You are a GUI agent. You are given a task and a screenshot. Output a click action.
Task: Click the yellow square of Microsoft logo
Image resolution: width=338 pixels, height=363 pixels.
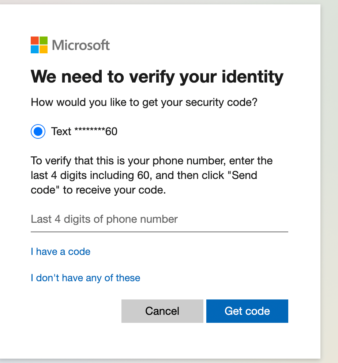point(44,49)
